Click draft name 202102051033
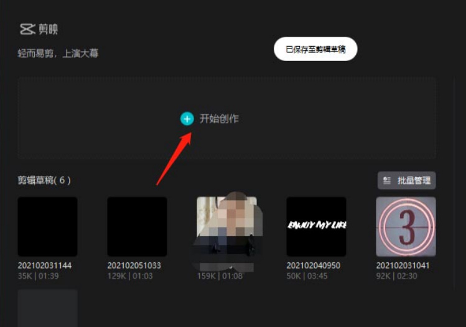Screen dimensions: 466x327 (134, 265)
